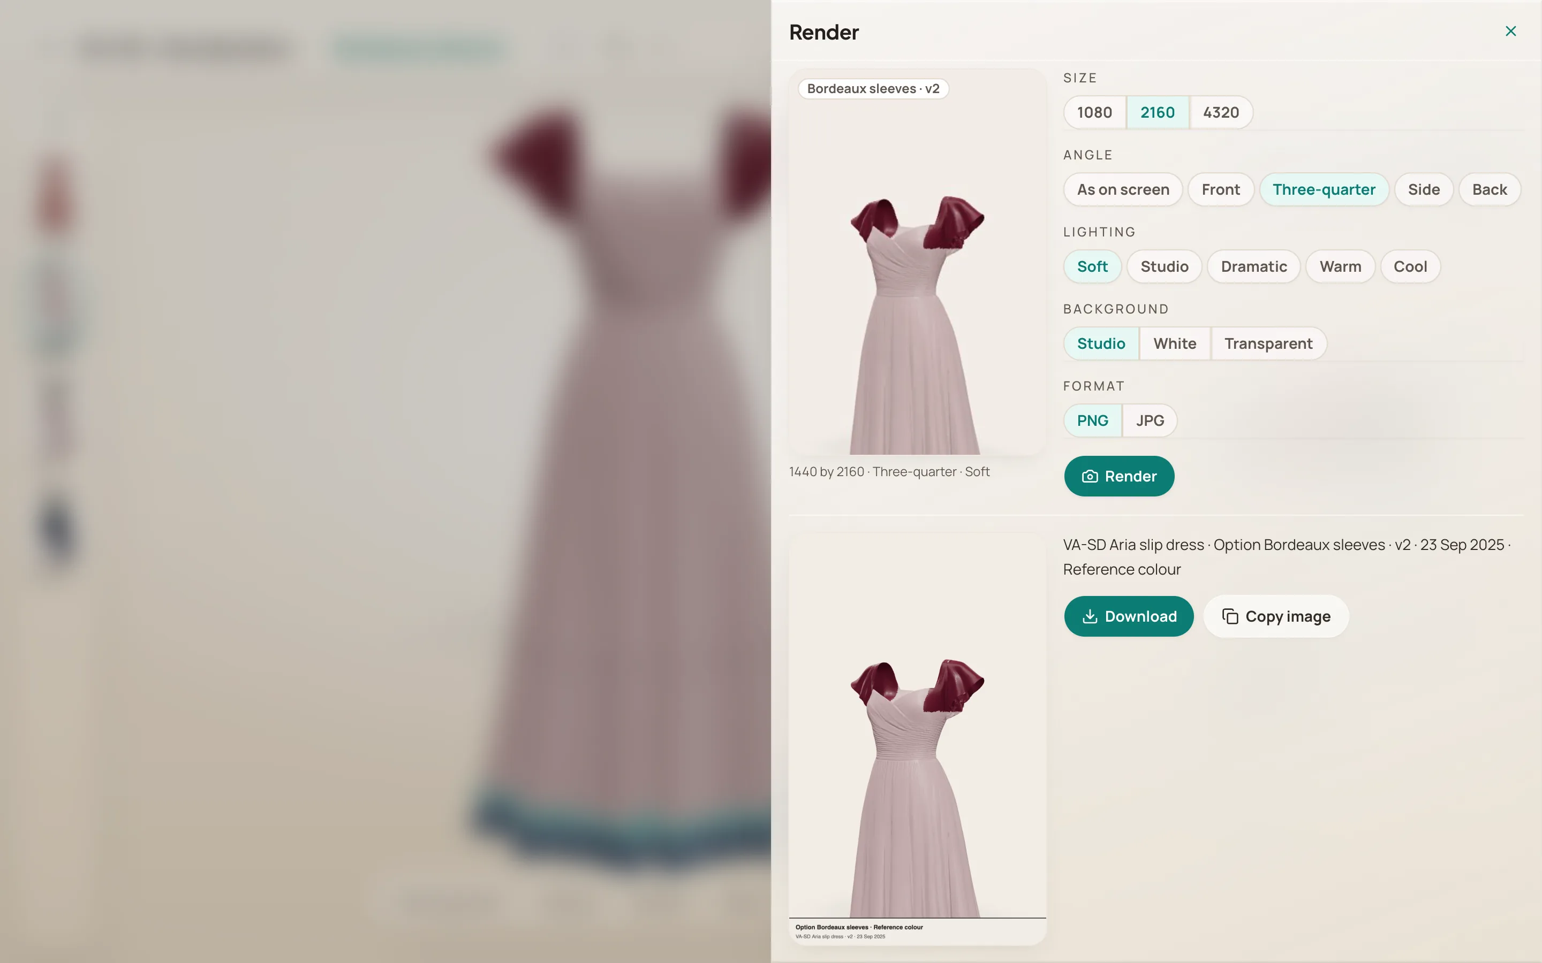Choose the As on screen angle
Screen dimensions: 1542x963
pos(1123,190)
